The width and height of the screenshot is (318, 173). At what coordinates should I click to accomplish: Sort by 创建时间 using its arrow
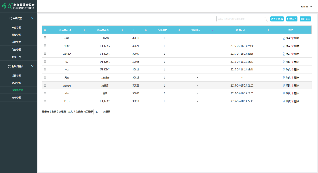(x=212, y=31)
